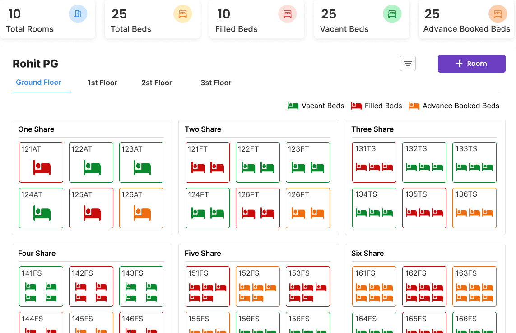Click the first green bed in 132TS

(x=411, y=167)
